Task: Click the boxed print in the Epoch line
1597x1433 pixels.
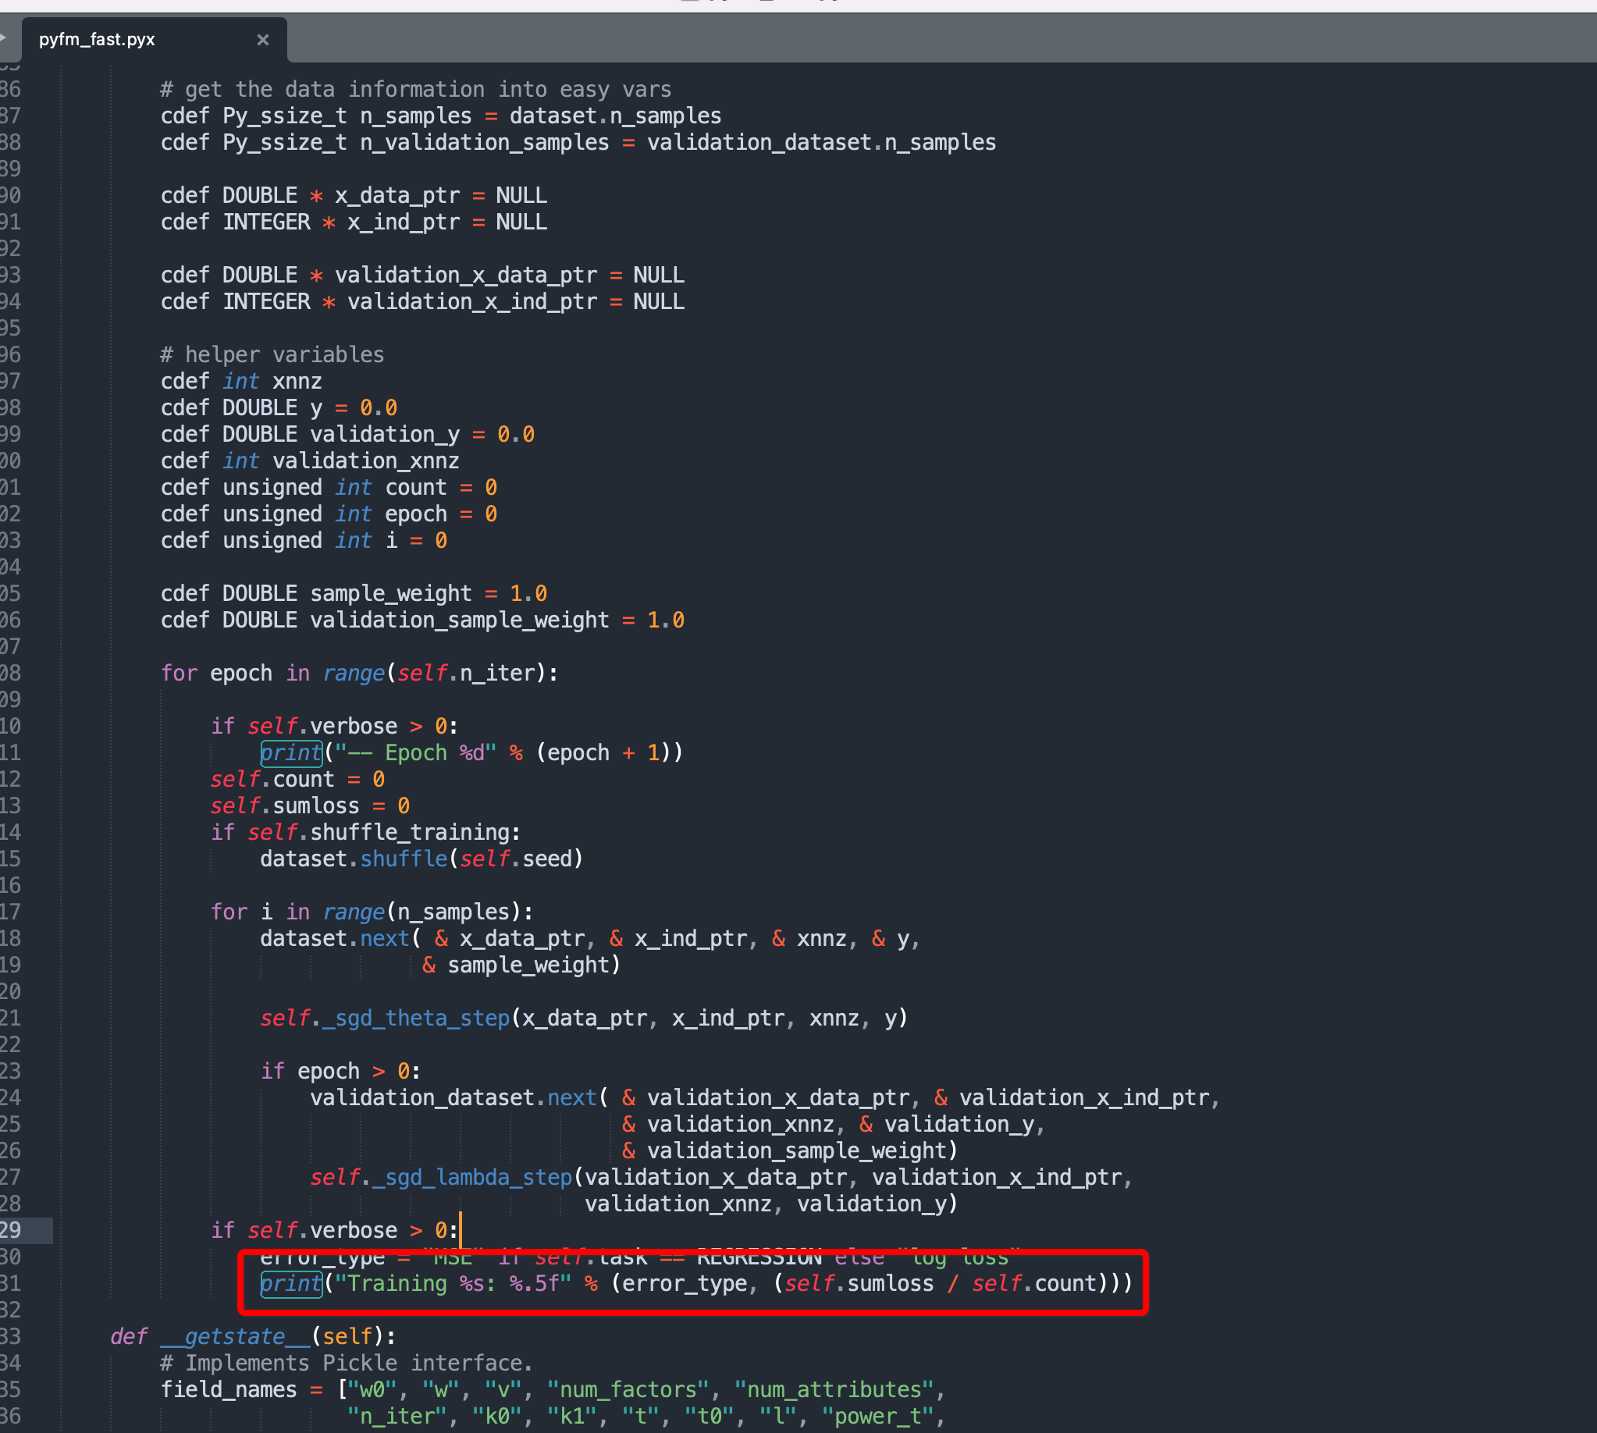Action: (x=290, y=752)
